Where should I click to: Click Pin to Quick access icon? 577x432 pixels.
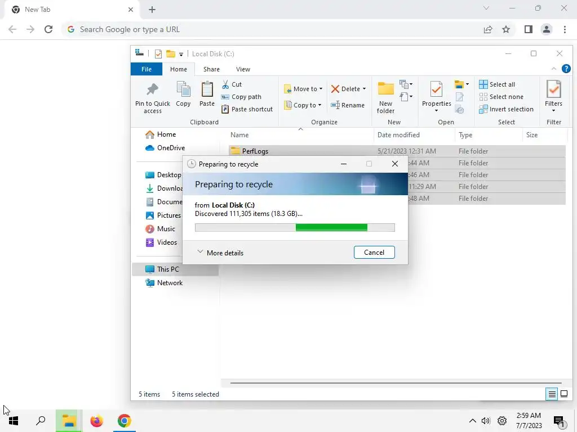[152, 89]
